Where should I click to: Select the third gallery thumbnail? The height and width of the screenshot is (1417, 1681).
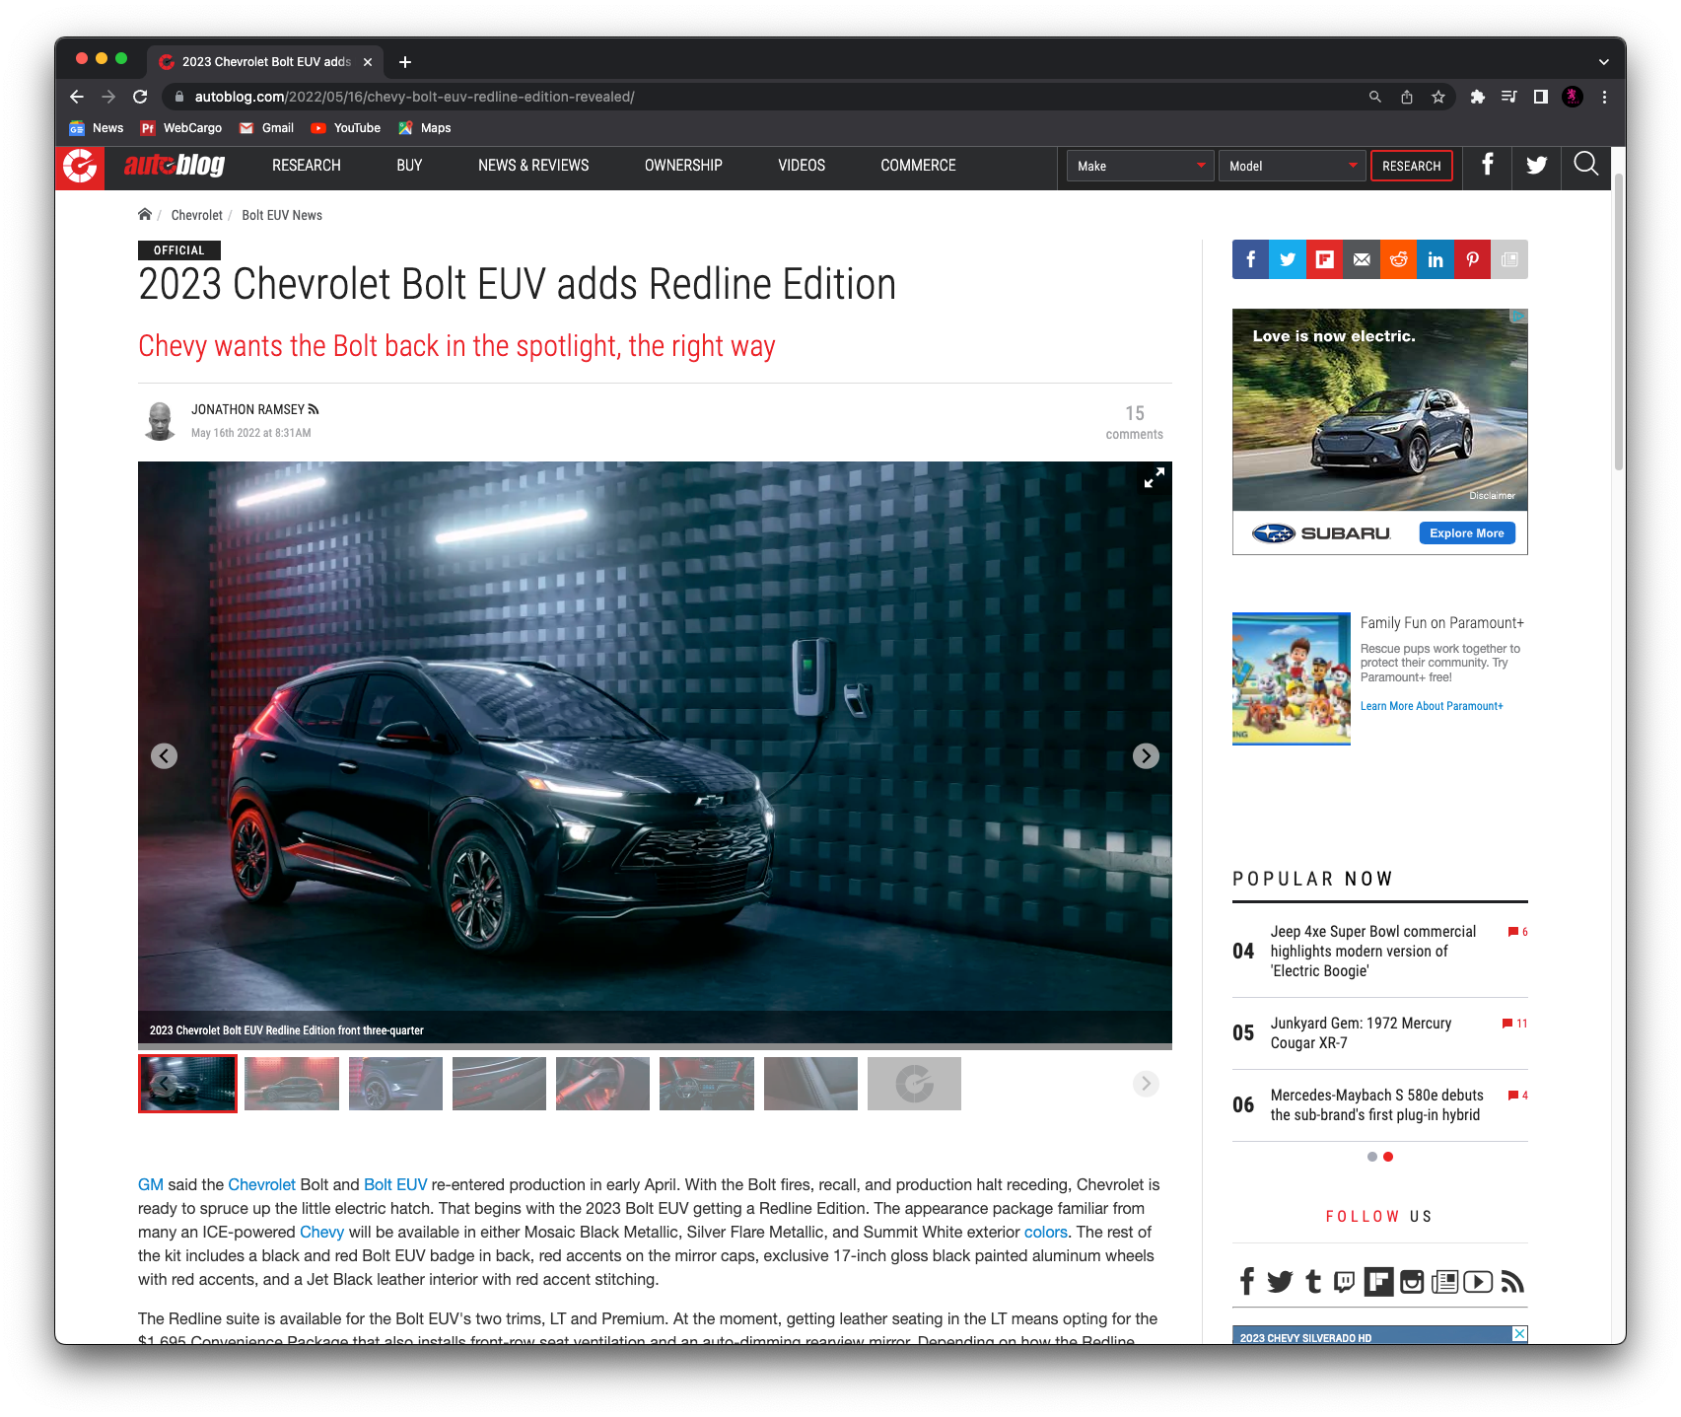[395, 1083]
